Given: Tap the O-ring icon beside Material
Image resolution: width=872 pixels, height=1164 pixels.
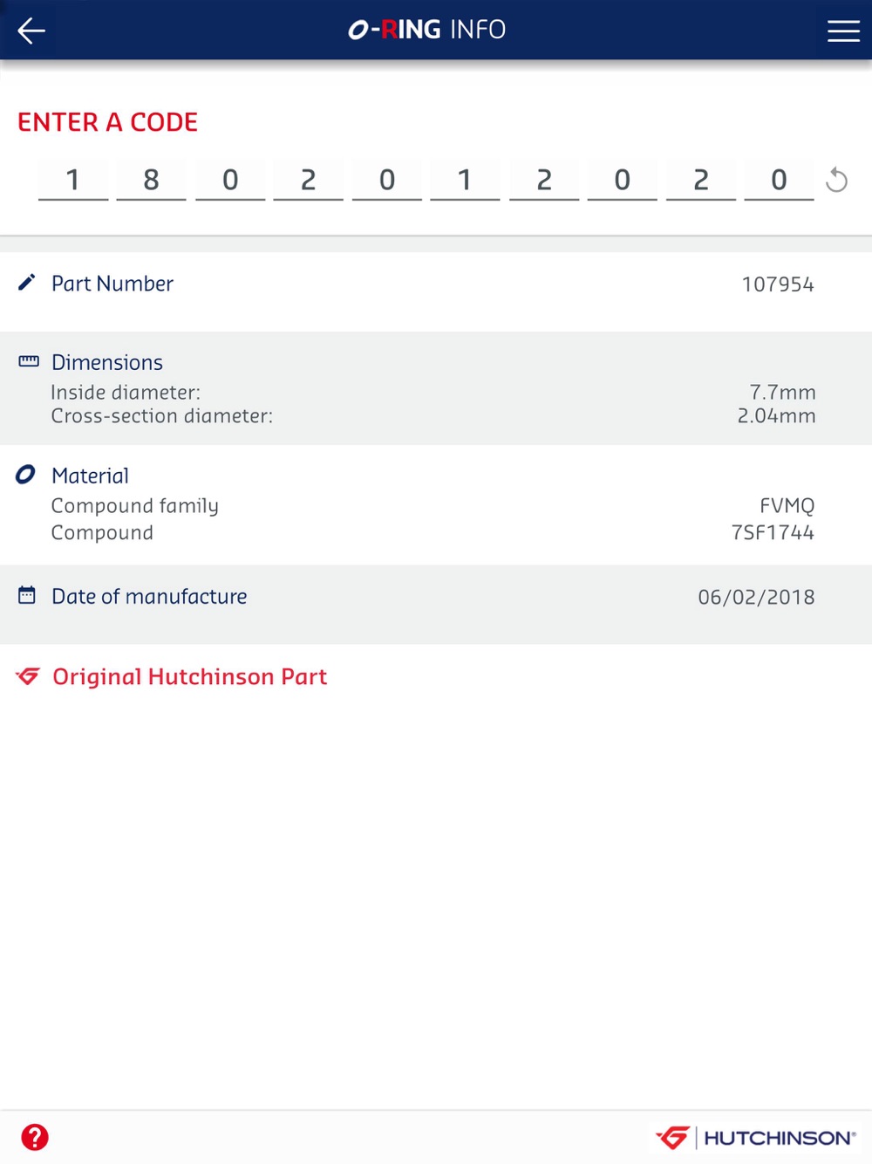Looking at the screenshot, I should coord(26,475).
